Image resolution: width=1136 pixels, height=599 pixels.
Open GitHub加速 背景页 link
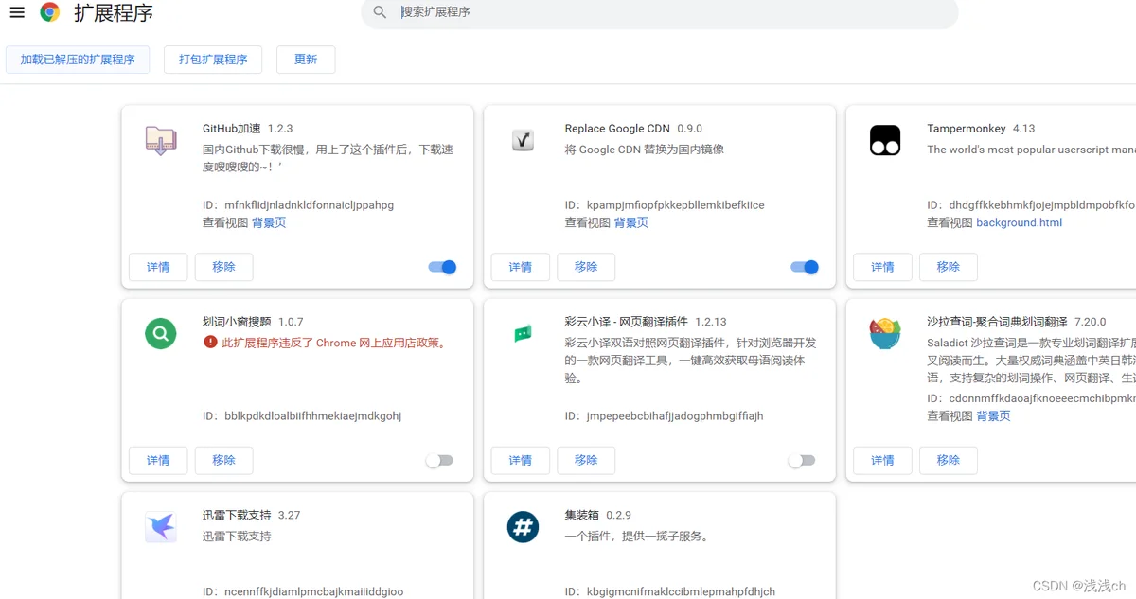pos(269,222)
